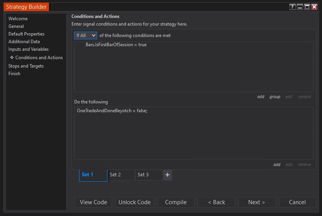Close the Strategy Builder window
Viewport: 322px width, 216px height.
coord(314,7)
